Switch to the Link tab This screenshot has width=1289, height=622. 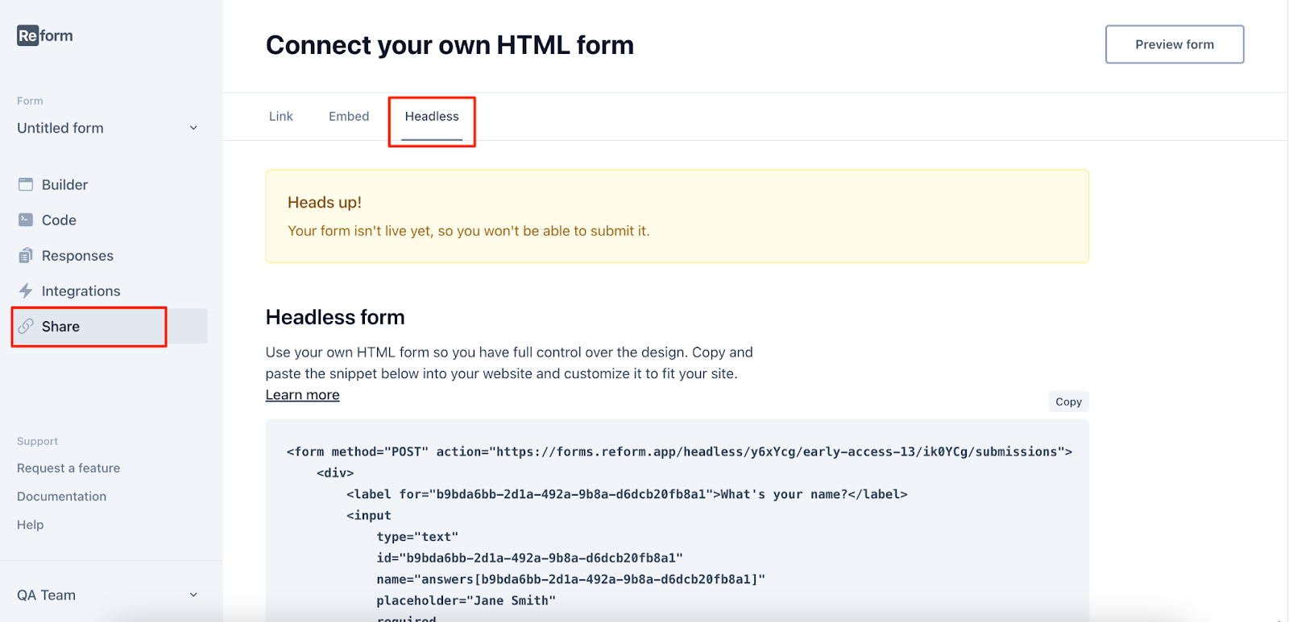(281, 117)
